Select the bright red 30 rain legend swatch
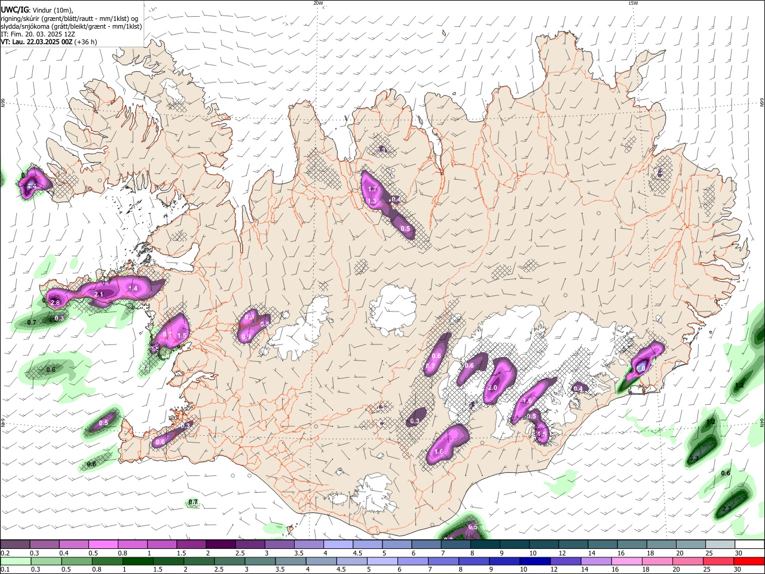Screen dimensions: 765x574 749,561
